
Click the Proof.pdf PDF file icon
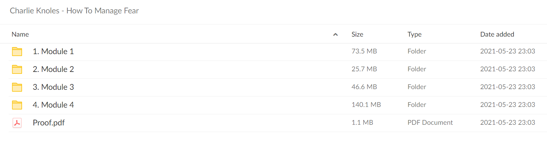coord(17,123)
